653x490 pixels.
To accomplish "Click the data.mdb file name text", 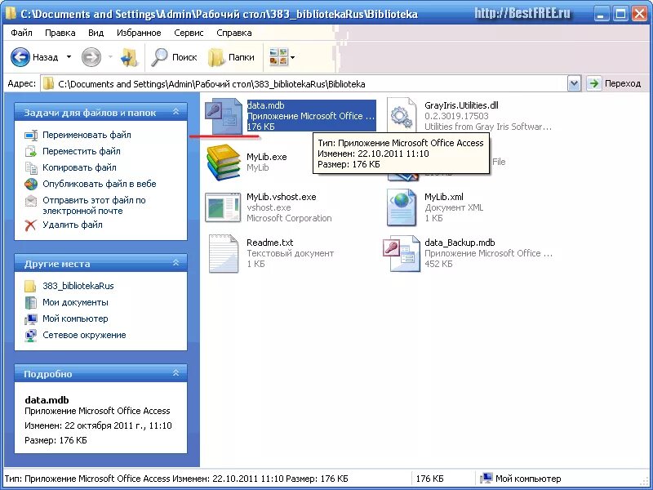I will point(266,105).
